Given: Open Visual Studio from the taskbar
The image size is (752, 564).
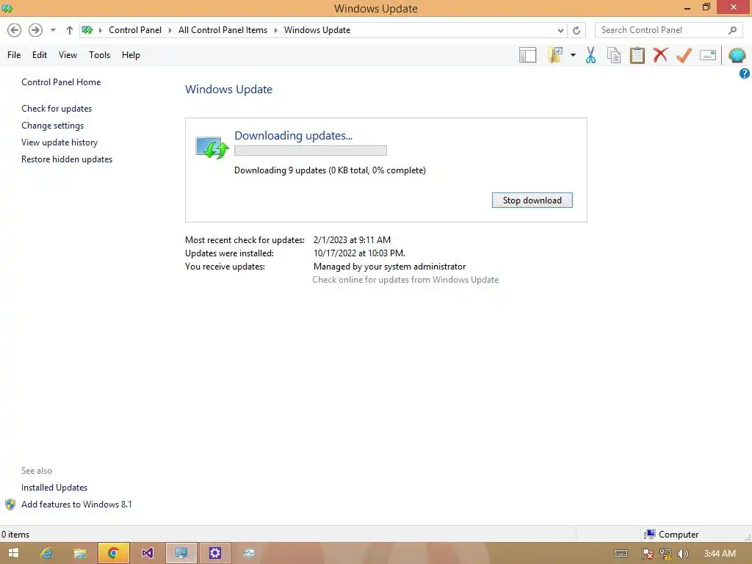Looking at the screenshot, I should coord(147,553).
